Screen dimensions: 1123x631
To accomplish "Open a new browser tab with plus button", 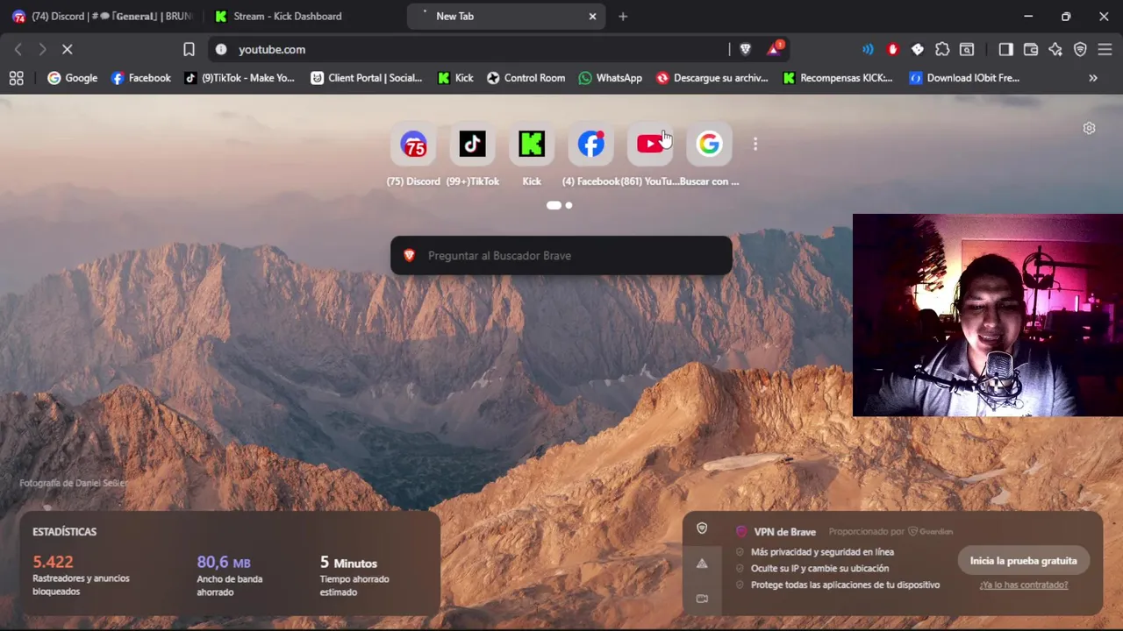I will point(623,16).
